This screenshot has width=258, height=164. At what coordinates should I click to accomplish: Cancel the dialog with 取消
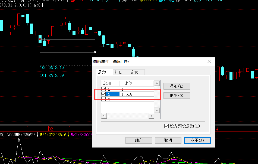pyautogui.click(x=168, y=140)
